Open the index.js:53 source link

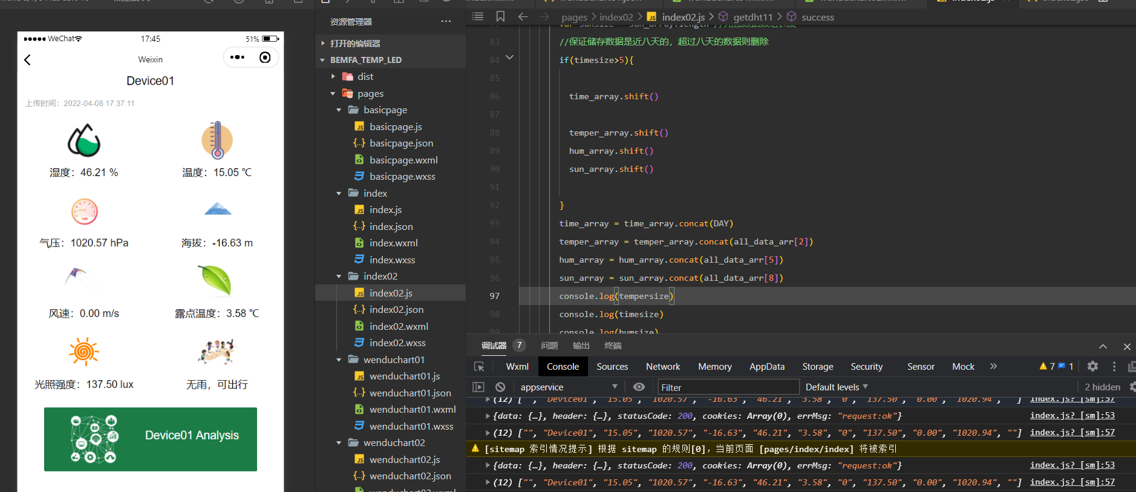[1072, 416]
